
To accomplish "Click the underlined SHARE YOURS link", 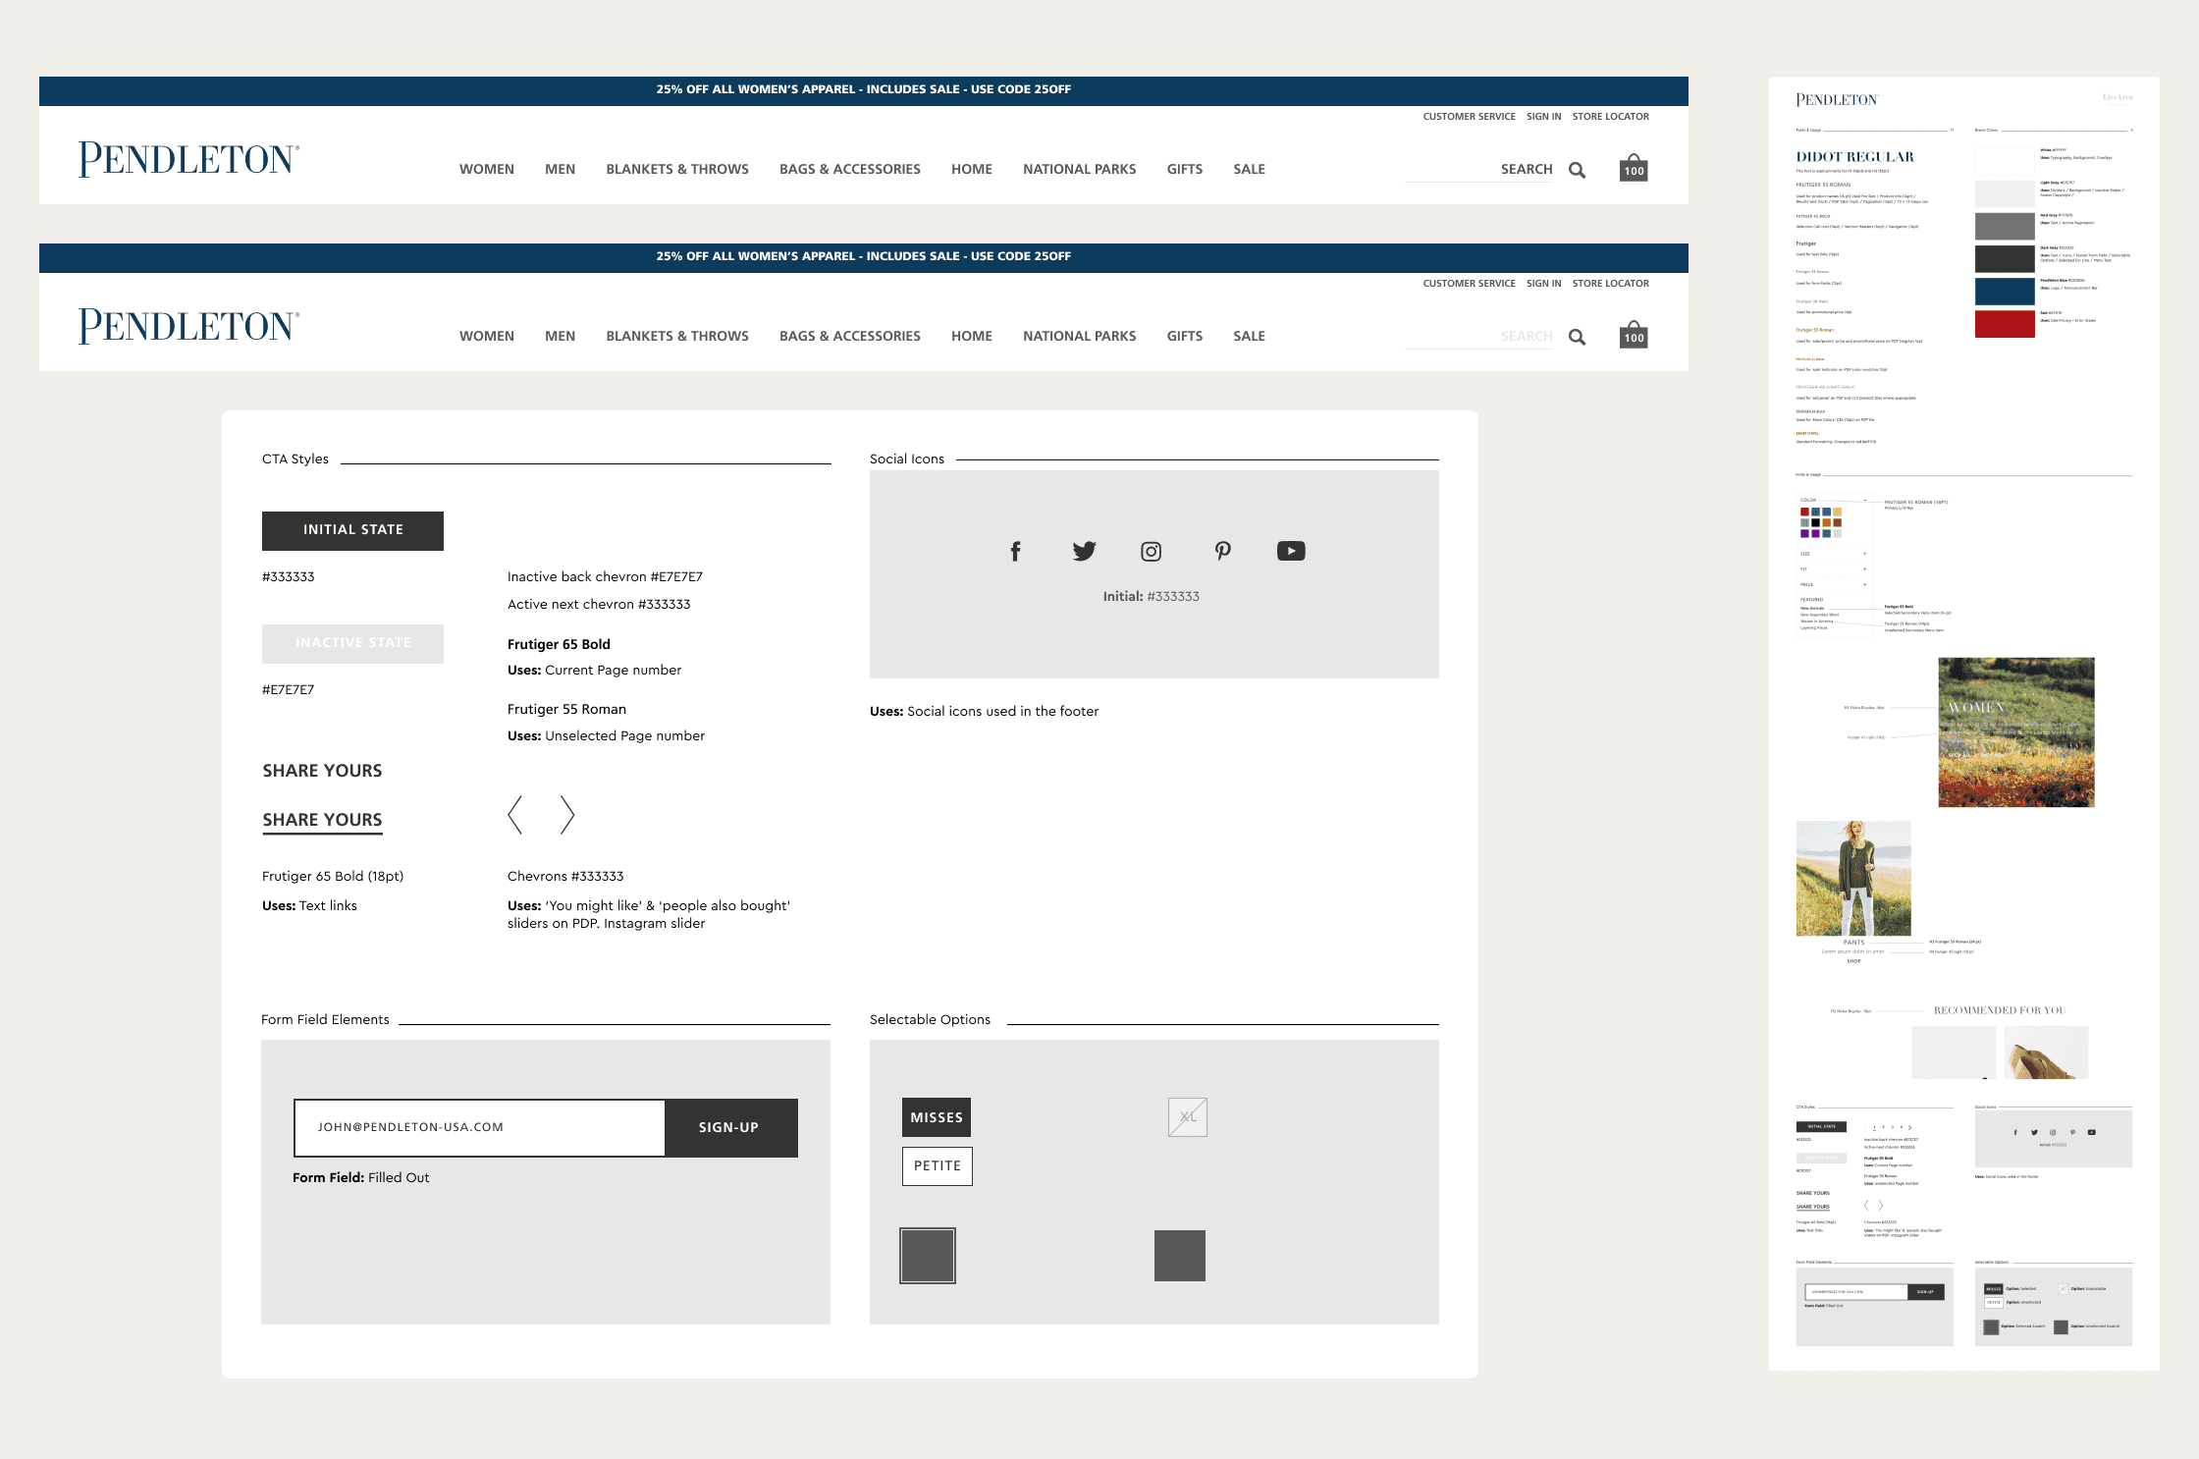I will pyautogui.click(x=322, y=821).
